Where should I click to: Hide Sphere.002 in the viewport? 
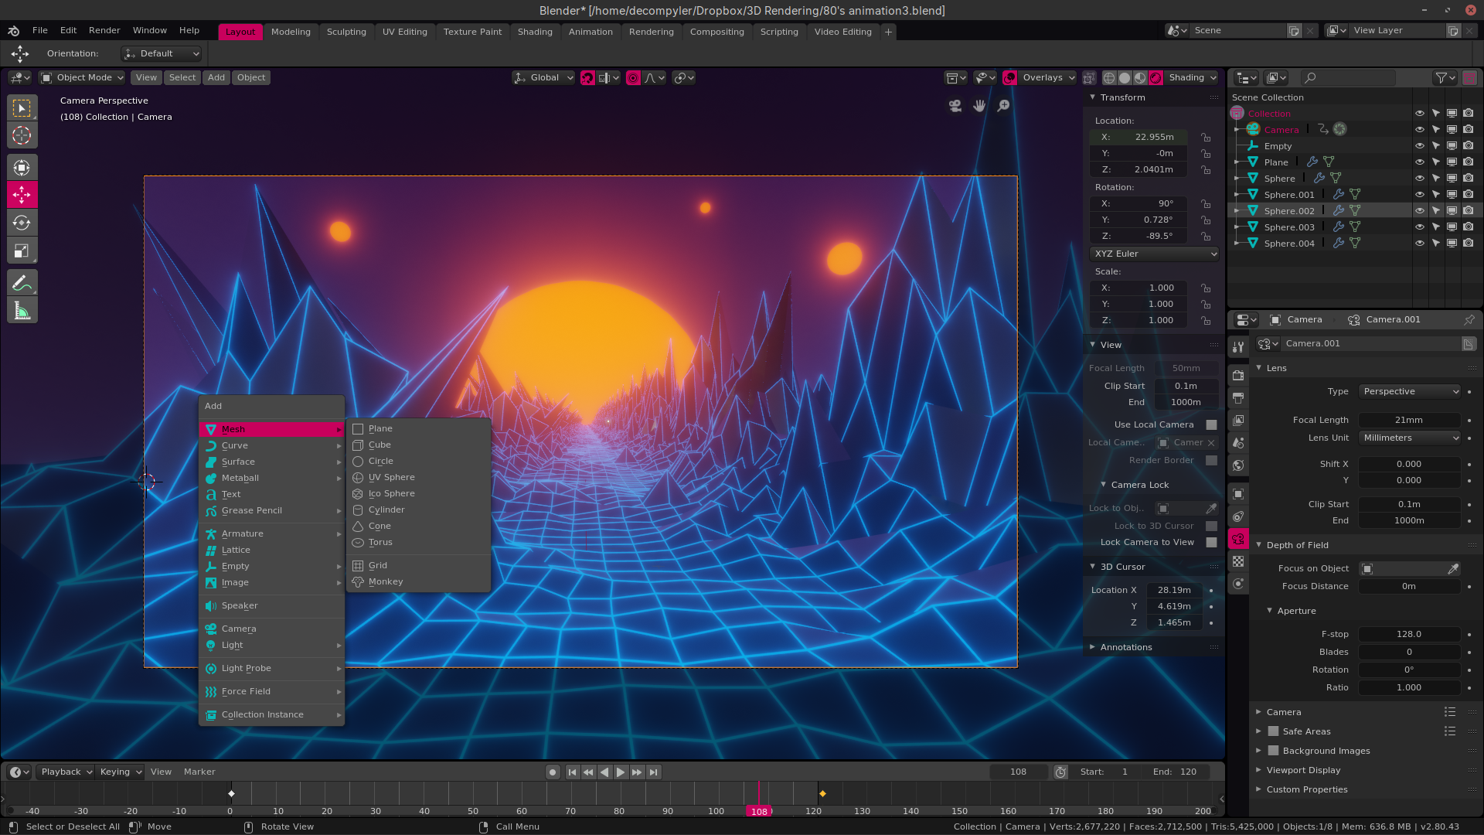(x=1420, y=210)
